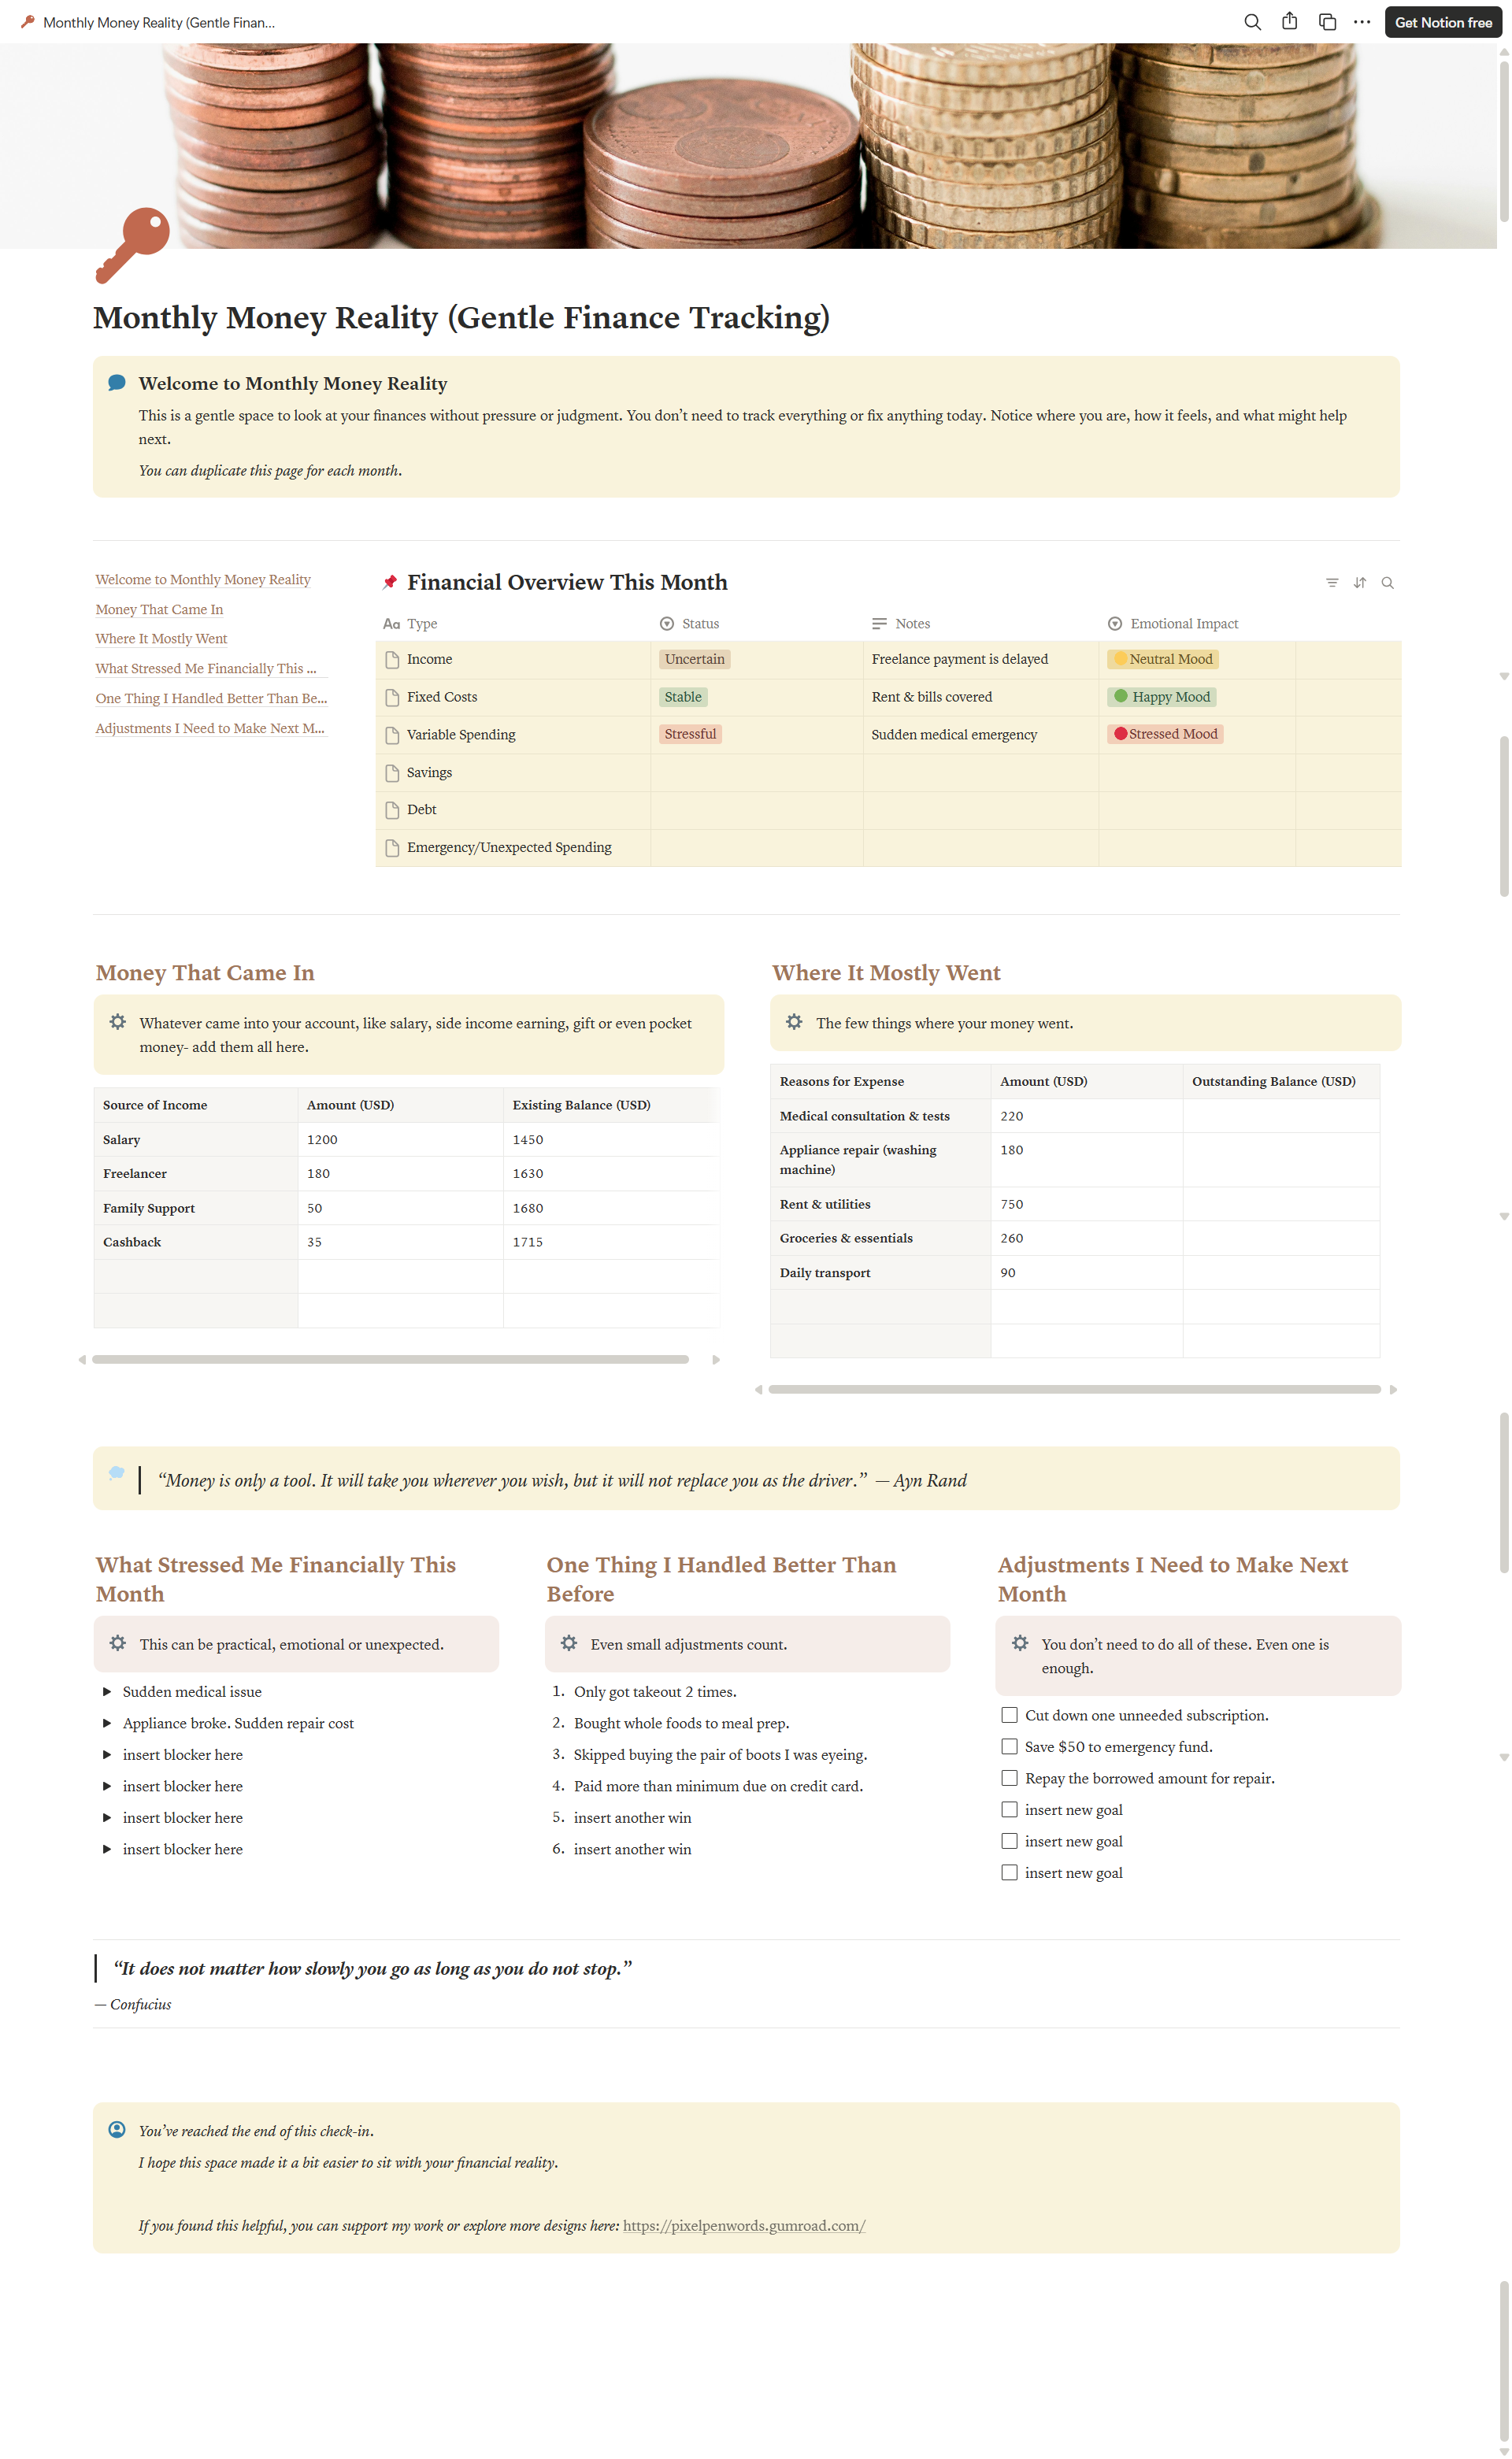Click the filter icon for Financial Overview
This screenshot has width=1512, height=2459.
click(1331, 583)
